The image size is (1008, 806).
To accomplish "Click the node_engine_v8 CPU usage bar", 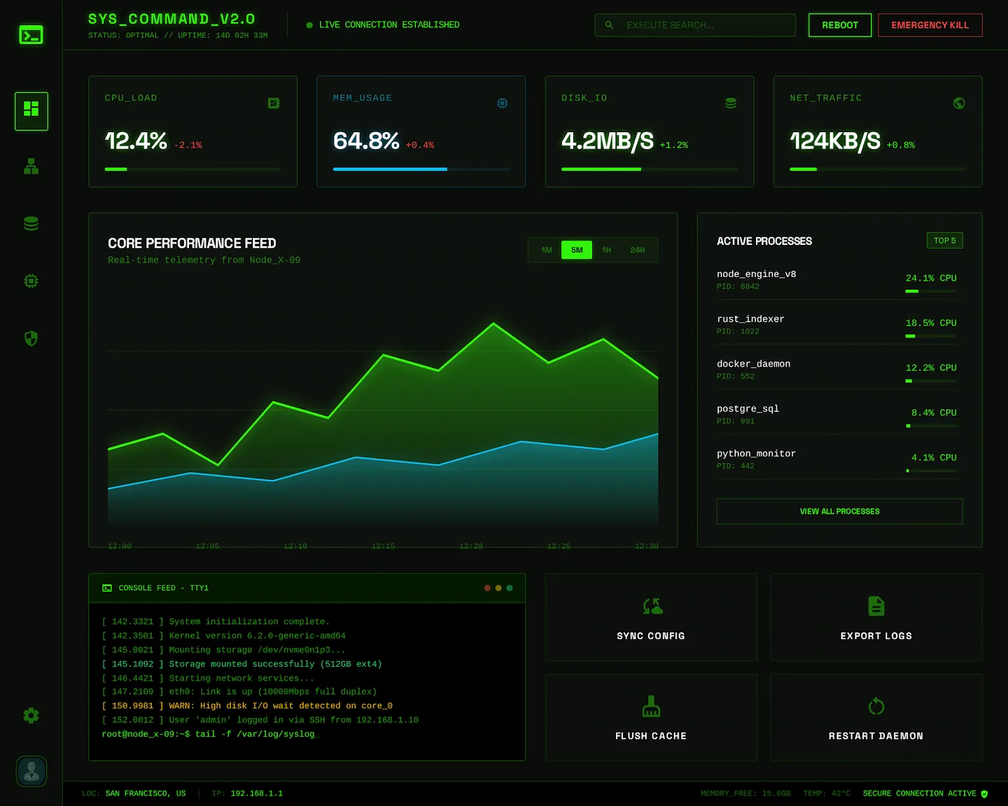I will [x=931, y=291].
